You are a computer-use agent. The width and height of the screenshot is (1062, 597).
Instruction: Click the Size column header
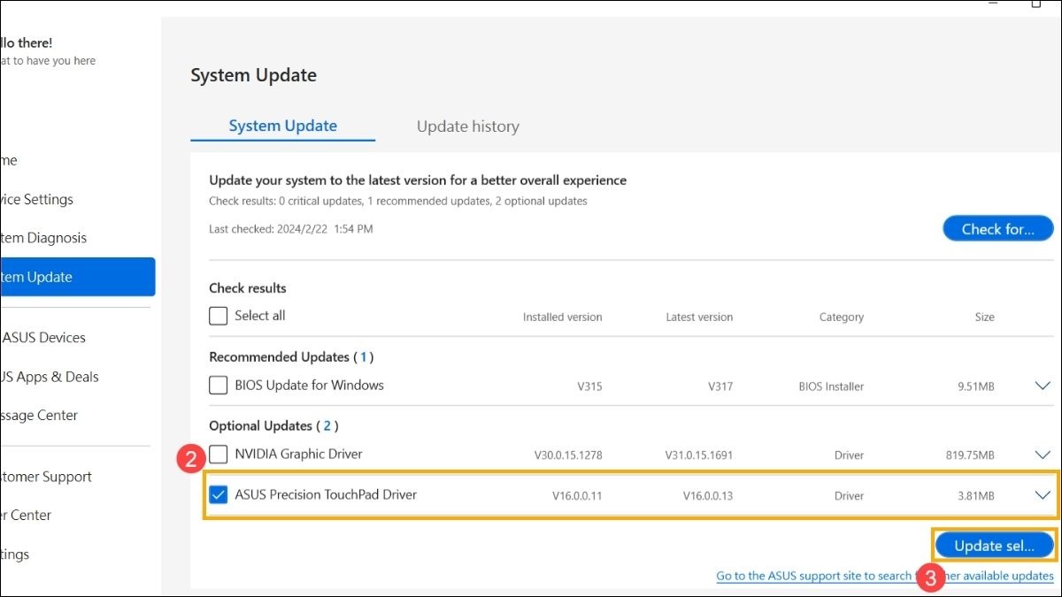[984, 317]
